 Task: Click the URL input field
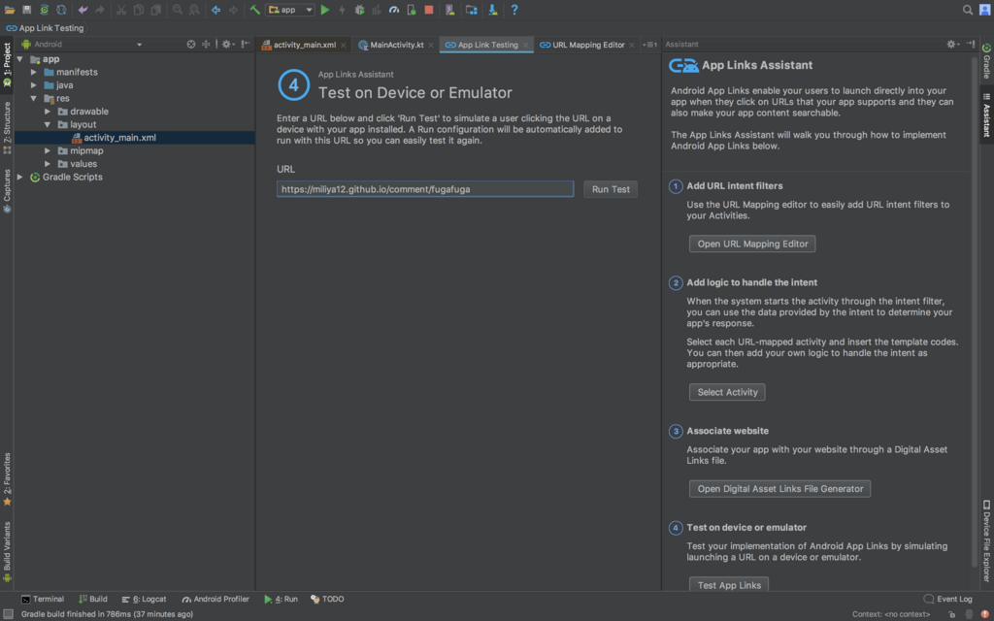pos(425,189)
